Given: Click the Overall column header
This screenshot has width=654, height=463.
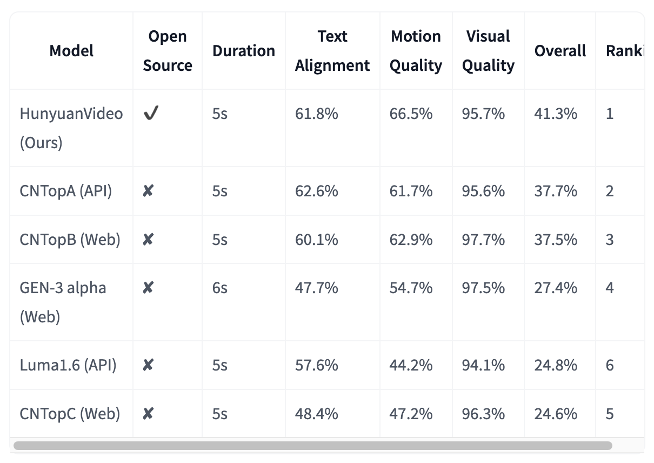Looking at the screenshot, I should [x=560, y=51].
